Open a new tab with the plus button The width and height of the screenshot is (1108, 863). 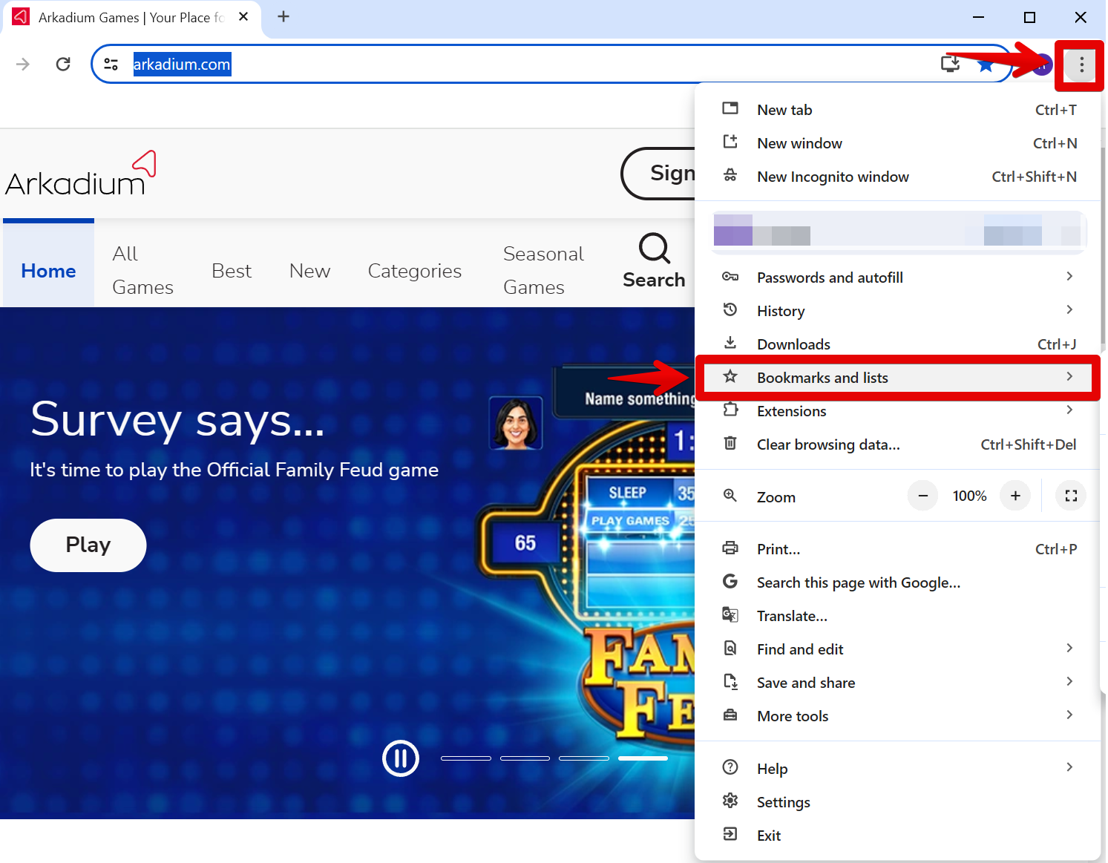pyautogui.click(x=283, y=16)
